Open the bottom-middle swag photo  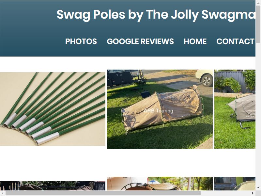pos(160,184)
